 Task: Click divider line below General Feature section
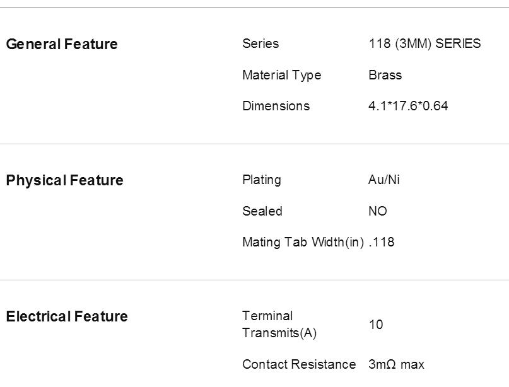click(255, 144)
